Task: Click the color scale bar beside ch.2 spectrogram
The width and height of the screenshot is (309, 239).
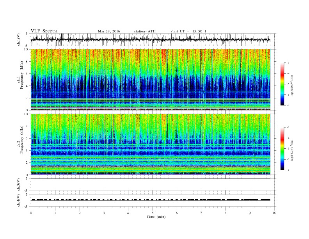Action: click(x=282, y=149)
